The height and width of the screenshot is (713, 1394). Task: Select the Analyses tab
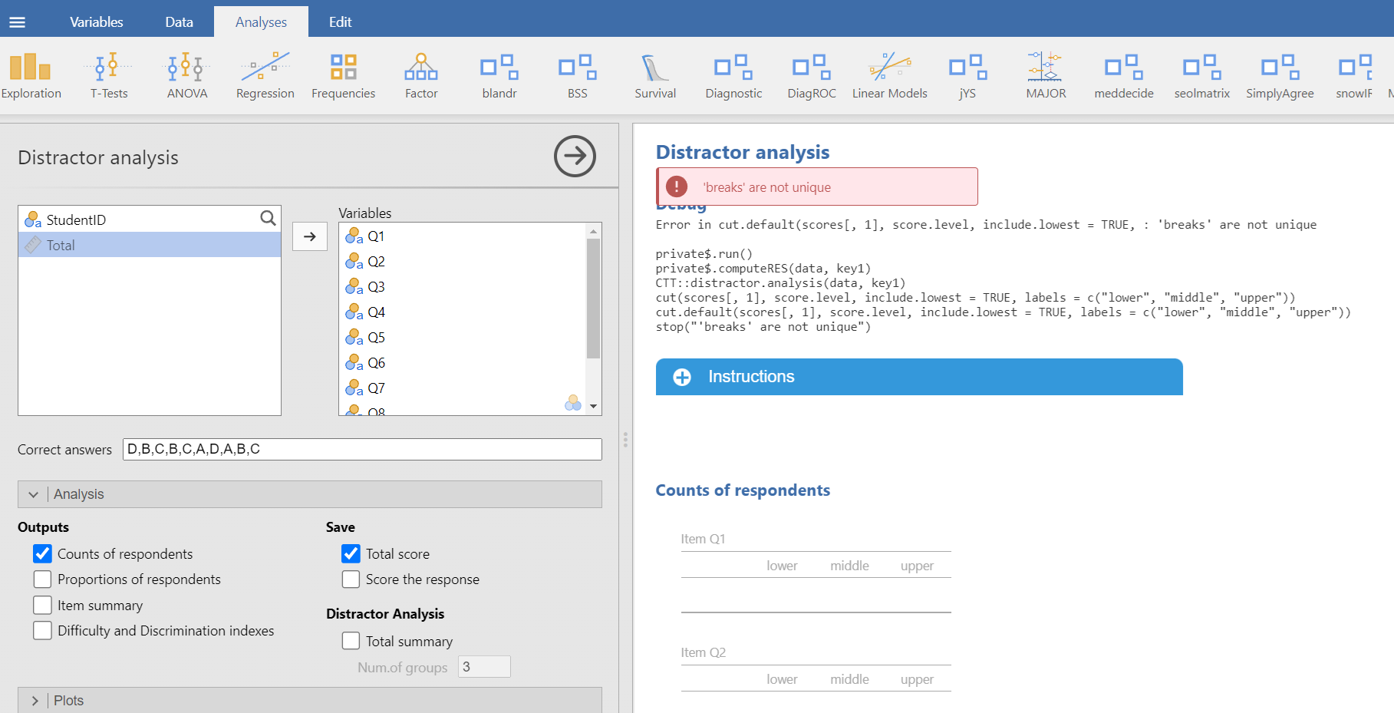(x=261, y=22)
